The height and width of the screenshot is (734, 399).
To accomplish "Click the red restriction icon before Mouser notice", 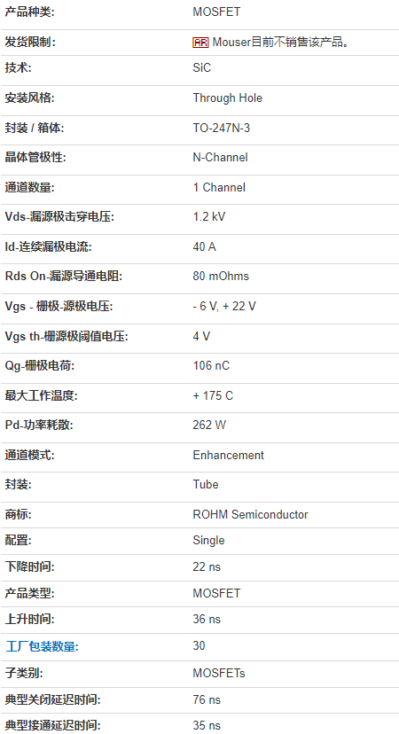I will pos(200,43).
